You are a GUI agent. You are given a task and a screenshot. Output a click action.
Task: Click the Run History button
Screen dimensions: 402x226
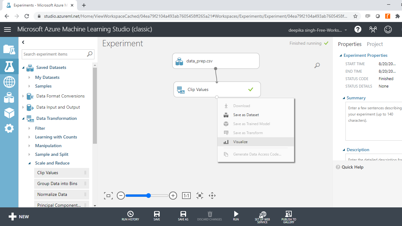tap(130, 216)
